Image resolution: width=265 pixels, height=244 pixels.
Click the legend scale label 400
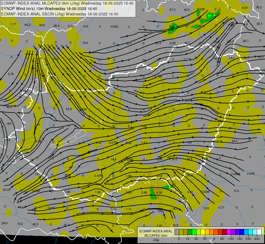(x=257, y=239)
